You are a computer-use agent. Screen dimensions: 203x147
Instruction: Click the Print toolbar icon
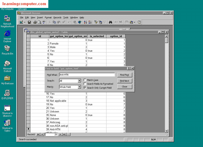[x=35, y=22]
